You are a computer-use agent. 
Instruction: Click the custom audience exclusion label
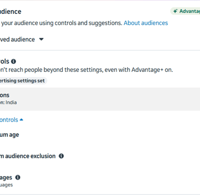click(x=28, y=156)
